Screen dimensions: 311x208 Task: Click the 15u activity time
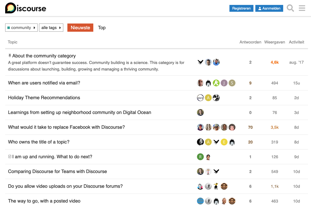pyautogui.click(x=296, y=83)
